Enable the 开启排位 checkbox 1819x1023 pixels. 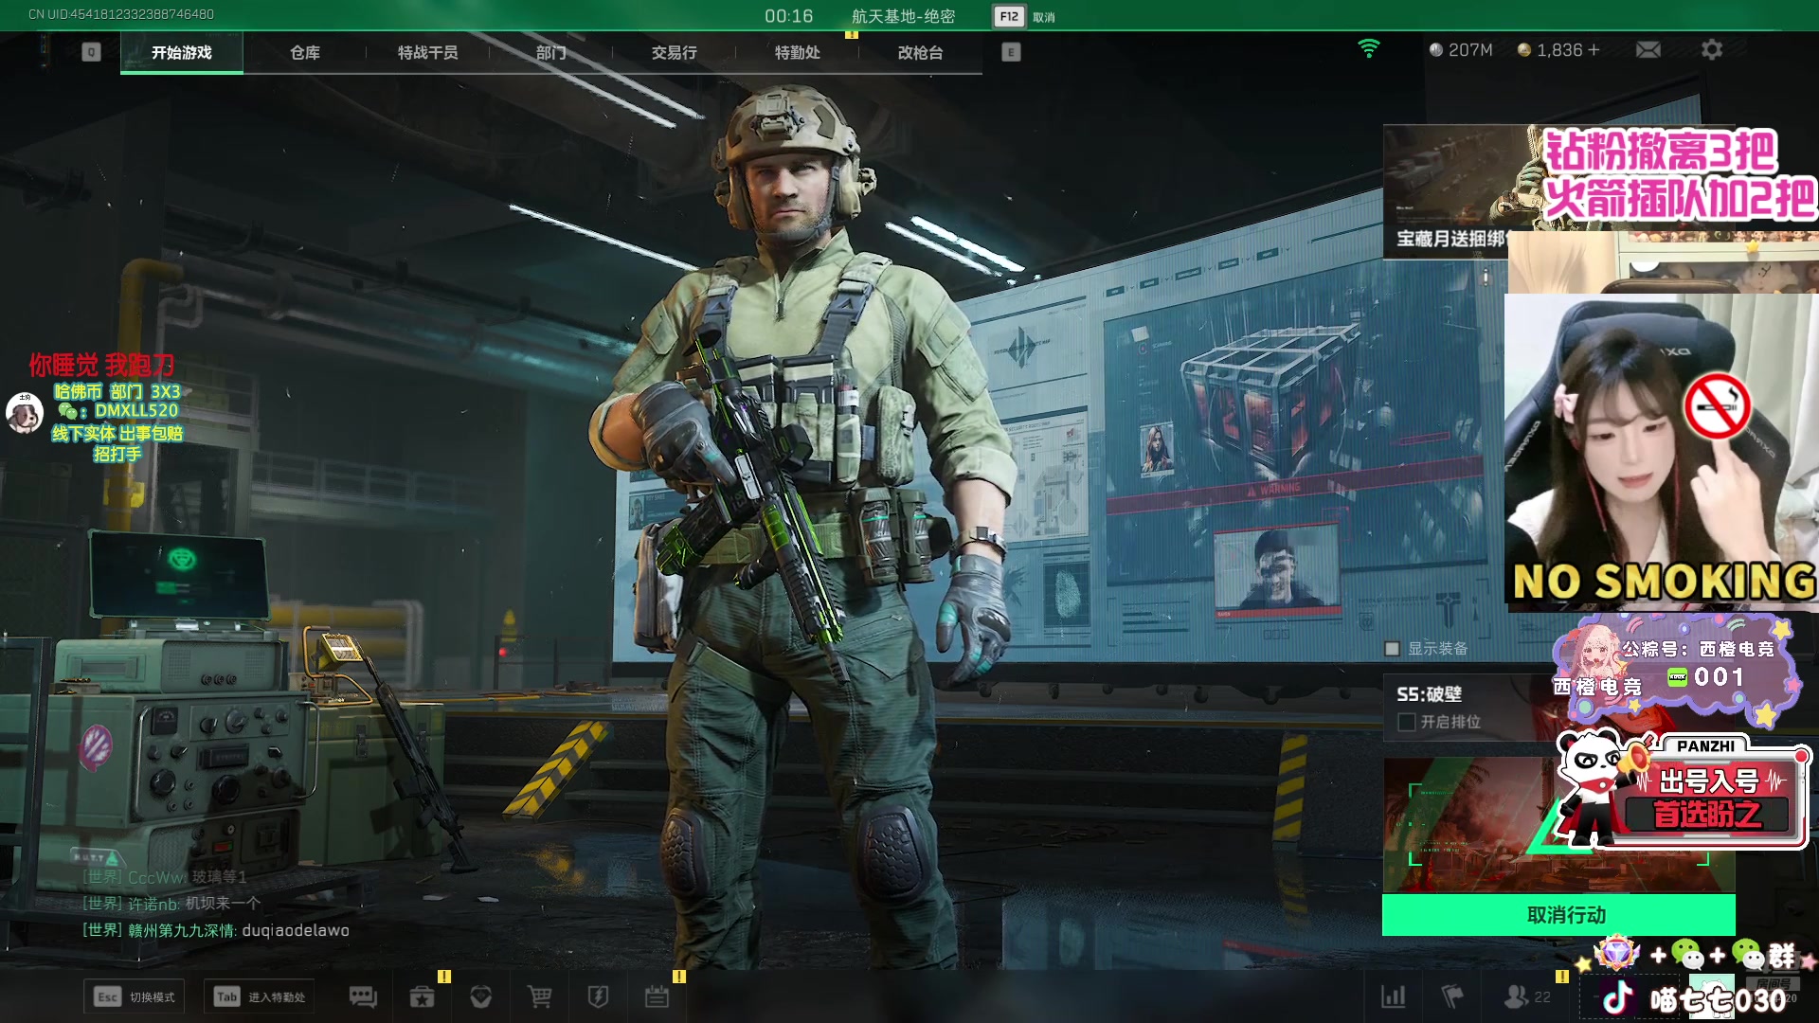coord(1407,722)
